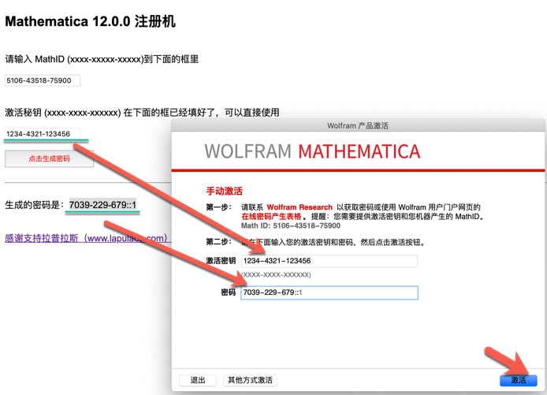Open the 在线密码产生表格 link
This screenshot has height=395, width=547.
click(x=271, y=216)
